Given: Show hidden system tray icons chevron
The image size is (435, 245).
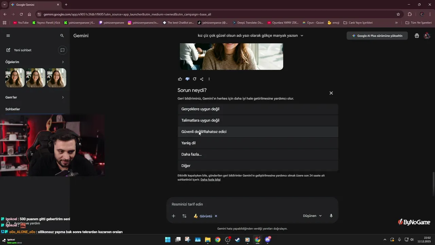Looking at the screenshot, I should click(385, 240).
